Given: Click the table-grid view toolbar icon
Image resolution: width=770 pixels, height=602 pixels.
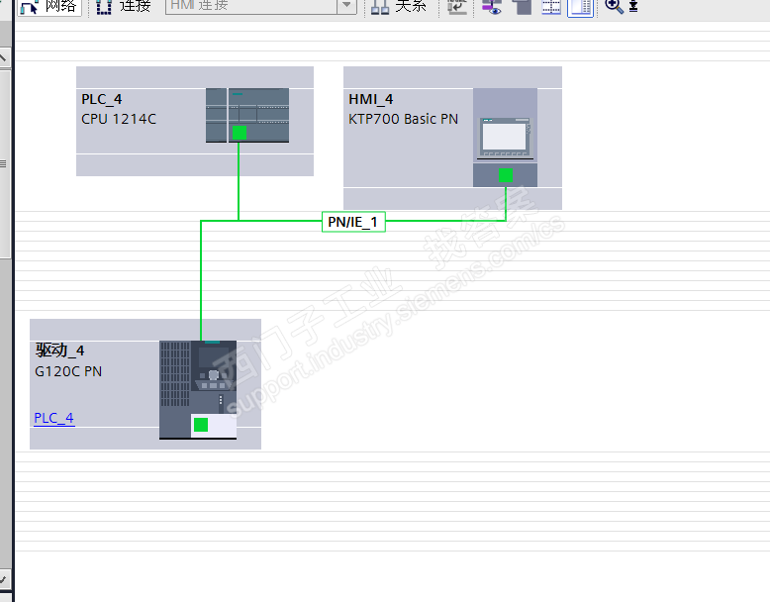Looking at the screenshot, I should (x=551, y=7).
